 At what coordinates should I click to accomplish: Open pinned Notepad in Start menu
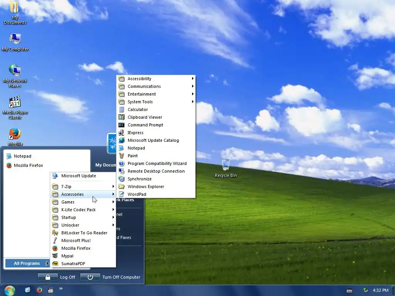[47, 156]
